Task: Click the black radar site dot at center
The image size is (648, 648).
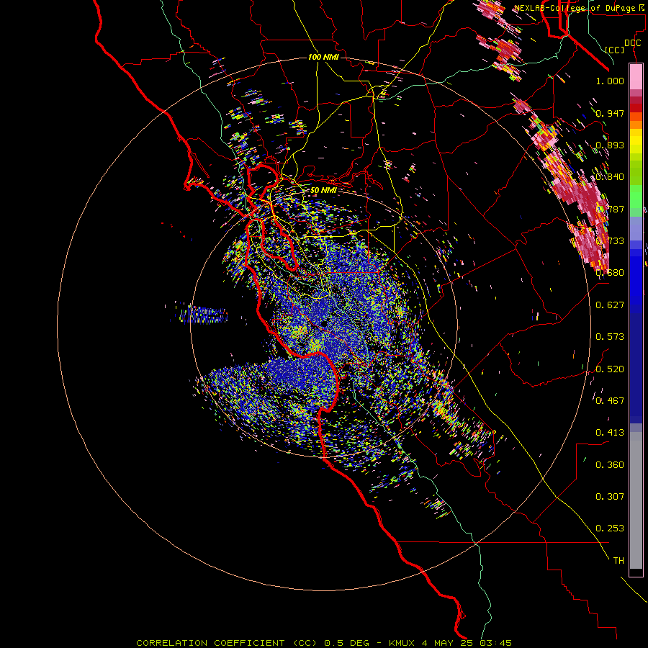Action: click(x=325, y=323)
